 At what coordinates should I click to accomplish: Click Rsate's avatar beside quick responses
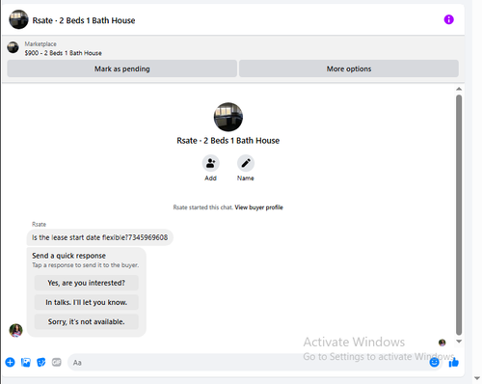click(x=15, y=330)
